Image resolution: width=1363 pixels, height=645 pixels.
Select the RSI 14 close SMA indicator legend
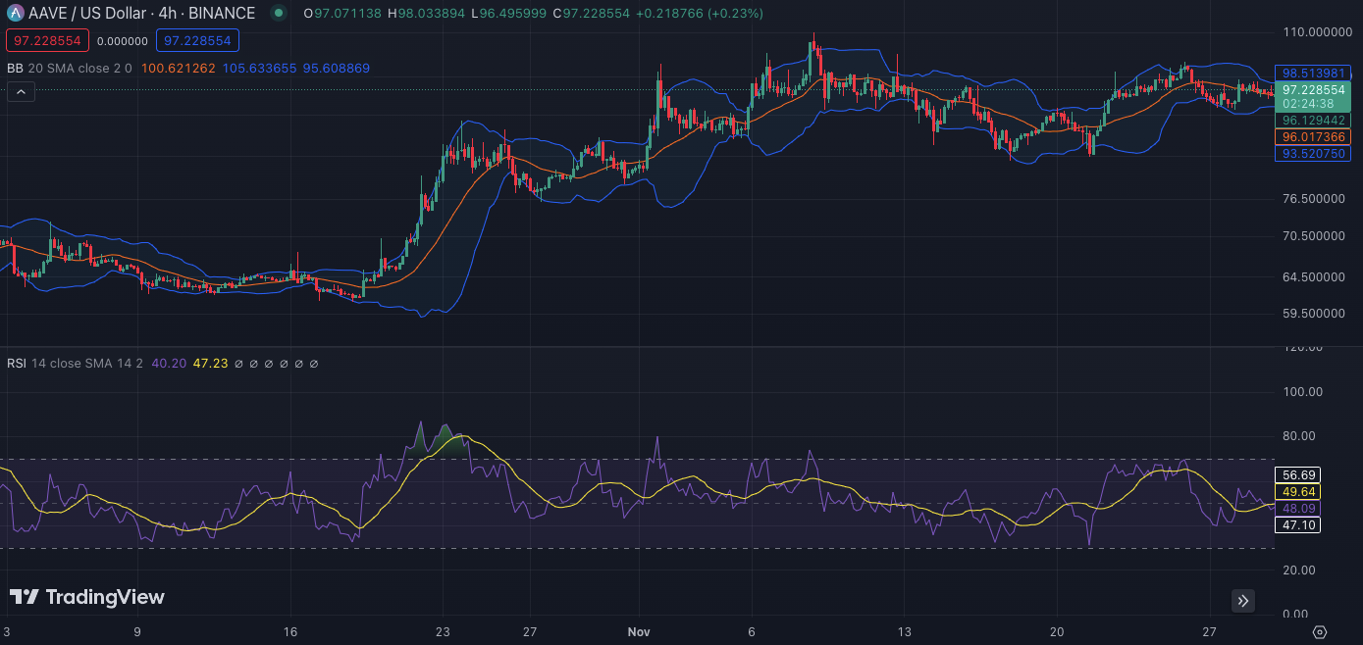coord(75,363)
